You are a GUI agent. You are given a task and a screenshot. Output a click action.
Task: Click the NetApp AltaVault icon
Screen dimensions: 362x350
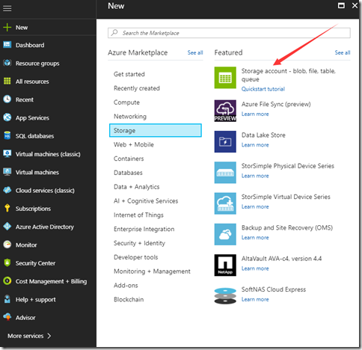coord(225,265)
